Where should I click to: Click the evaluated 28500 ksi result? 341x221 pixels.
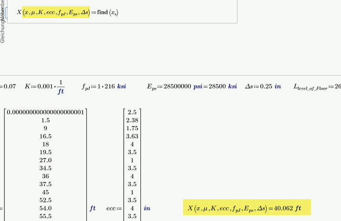[x=223, y=86]
